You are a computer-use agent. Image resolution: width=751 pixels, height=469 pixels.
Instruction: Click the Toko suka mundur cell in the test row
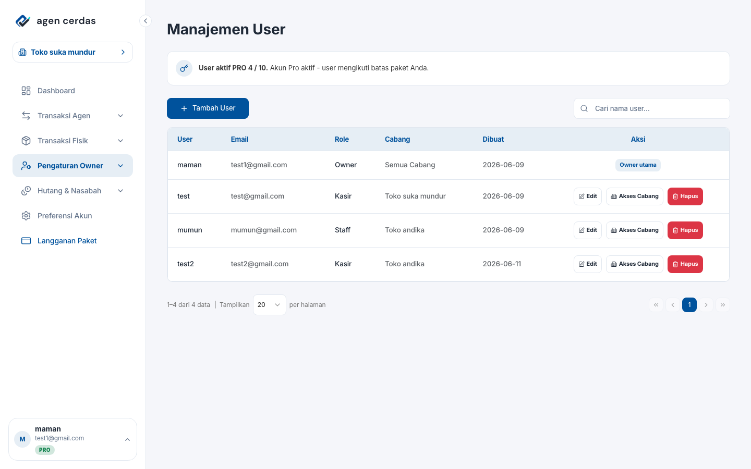[415, 196]
